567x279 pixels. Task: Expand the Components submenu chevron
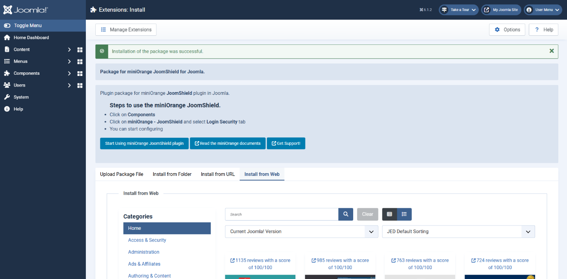[69, 73]
